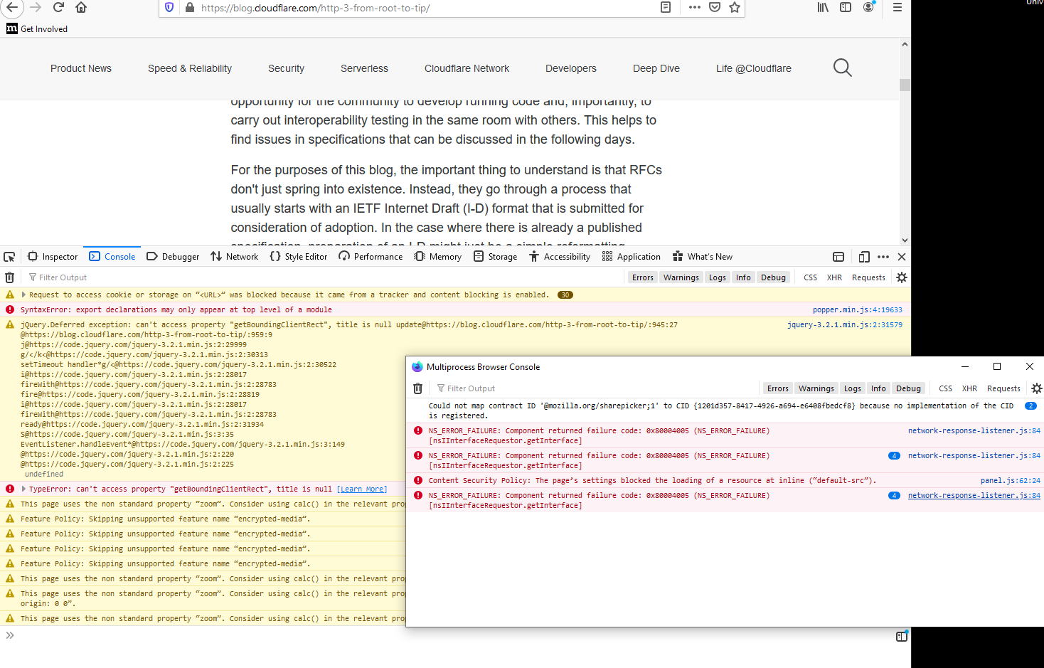Clear the Browser Console output with trash icon

[x=418, y=388]
